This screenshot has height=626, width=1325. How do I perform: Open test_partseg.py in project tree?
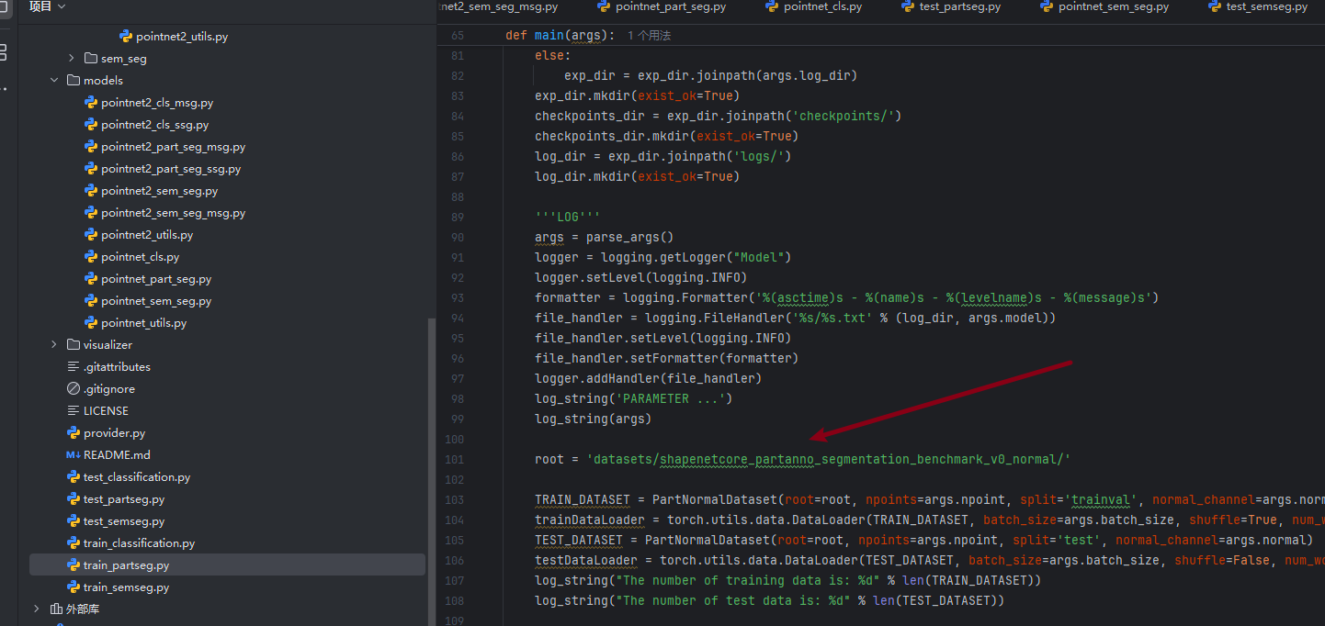[x=124, y=499]
